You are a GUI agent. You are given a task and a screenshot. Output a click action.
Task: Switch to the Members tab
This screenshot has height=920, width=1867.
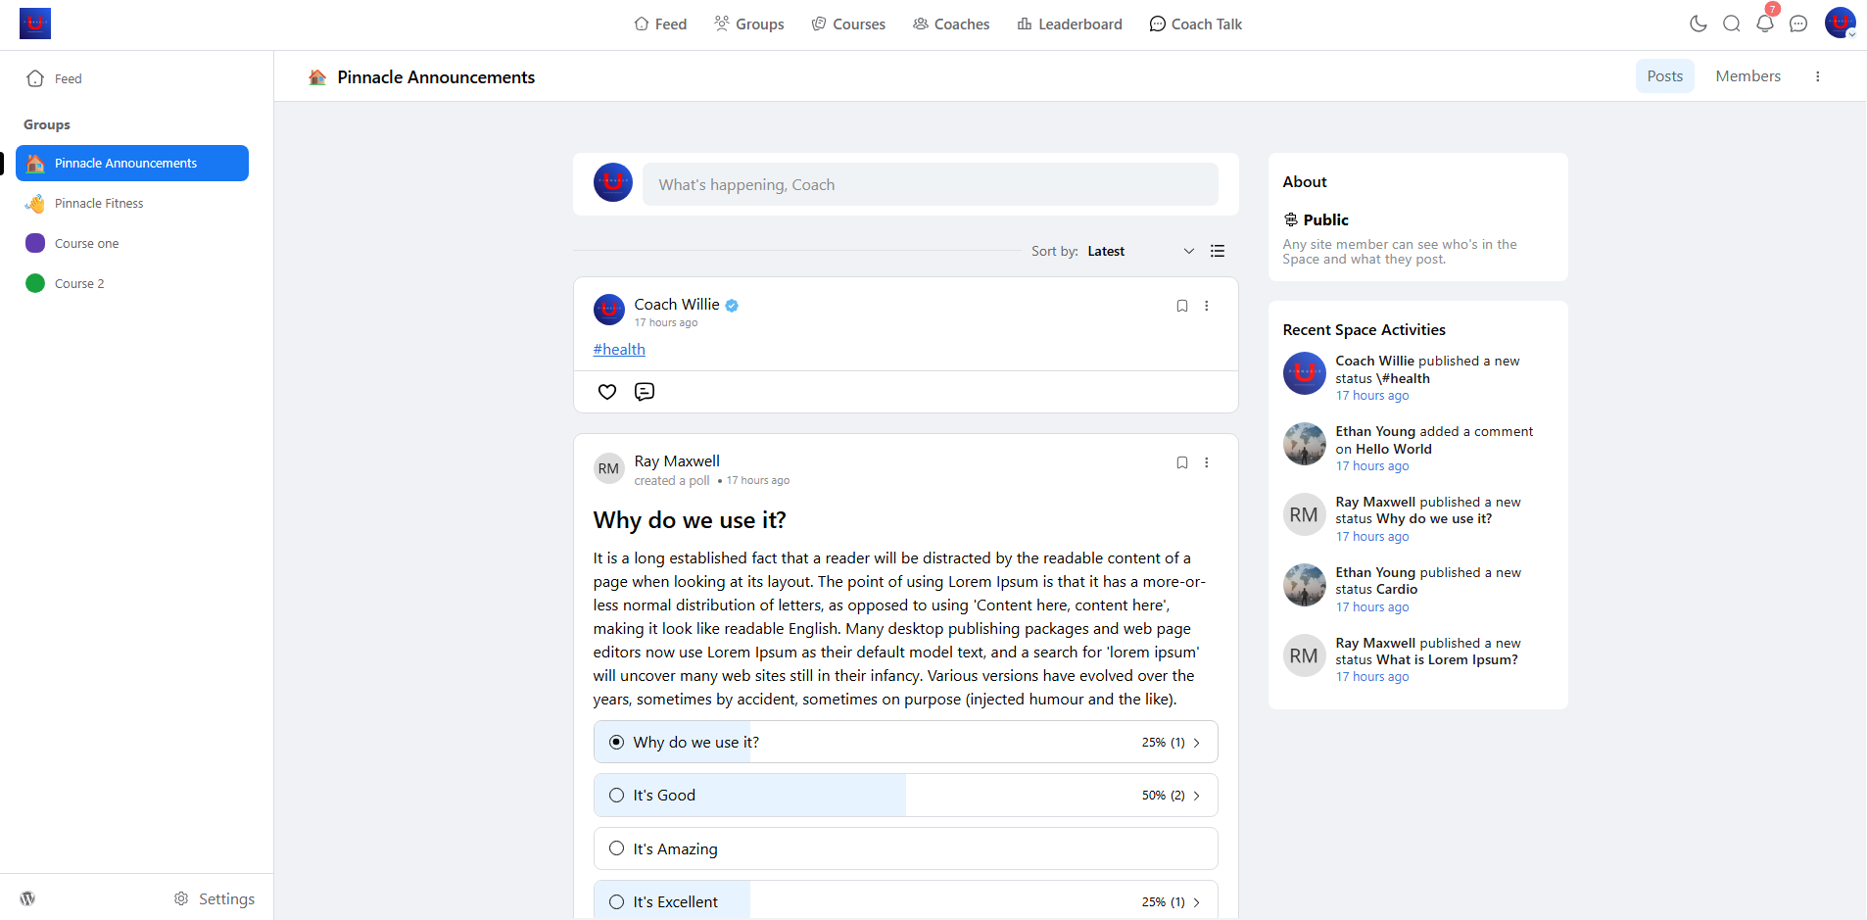point(1747,76)
